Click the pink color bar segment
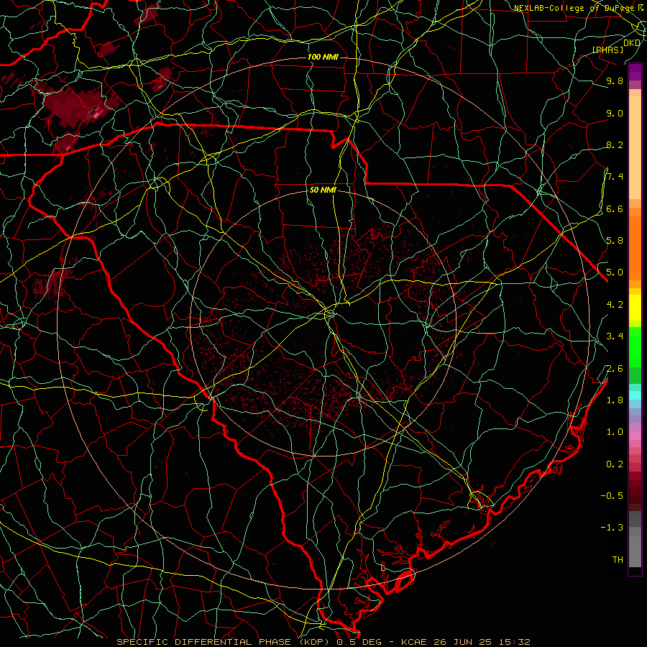This screenshot has width=647, height=647. (635, 436)
